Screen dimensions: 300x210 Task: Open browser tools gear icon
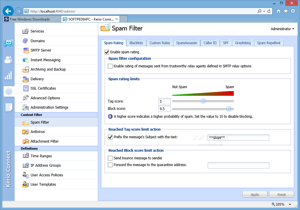coord(293,11)
